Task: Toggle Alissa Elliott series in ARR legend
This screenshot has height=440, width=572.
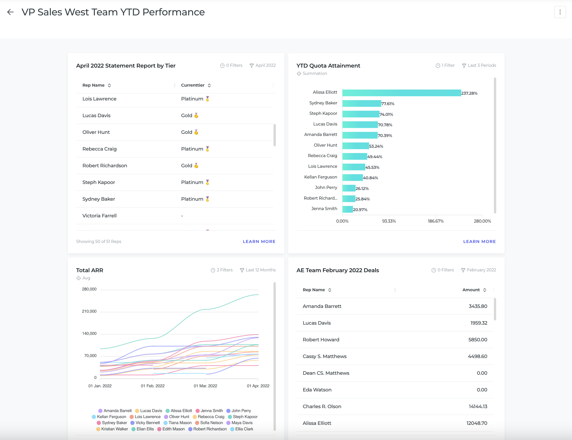Action: [179, 411]
